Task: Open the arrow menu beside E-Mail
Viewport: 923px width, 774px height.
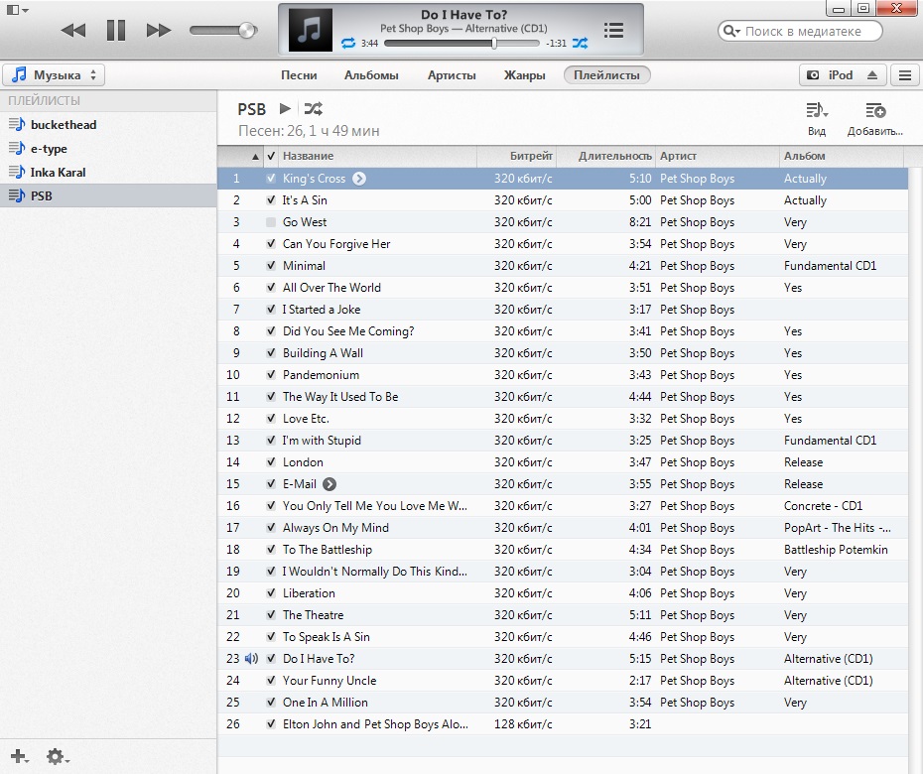Action: (330, 484)
